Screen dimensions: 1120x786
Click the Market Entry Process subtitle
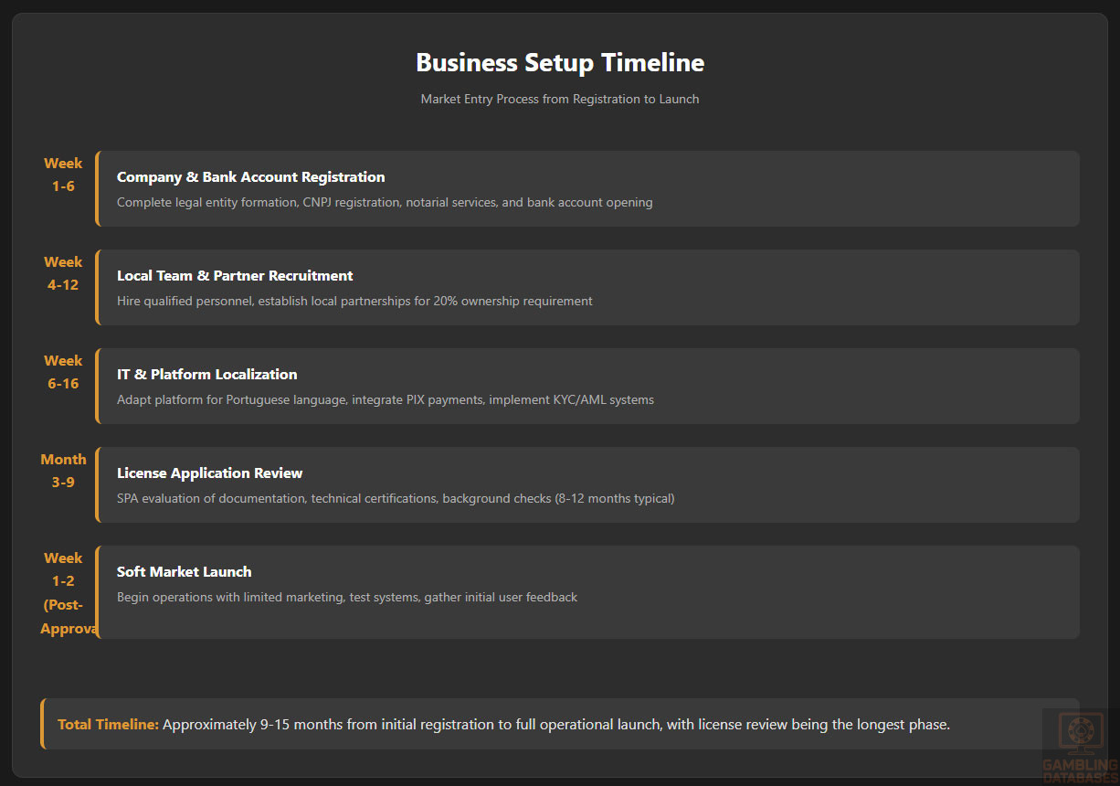click(x=560, y=99)
